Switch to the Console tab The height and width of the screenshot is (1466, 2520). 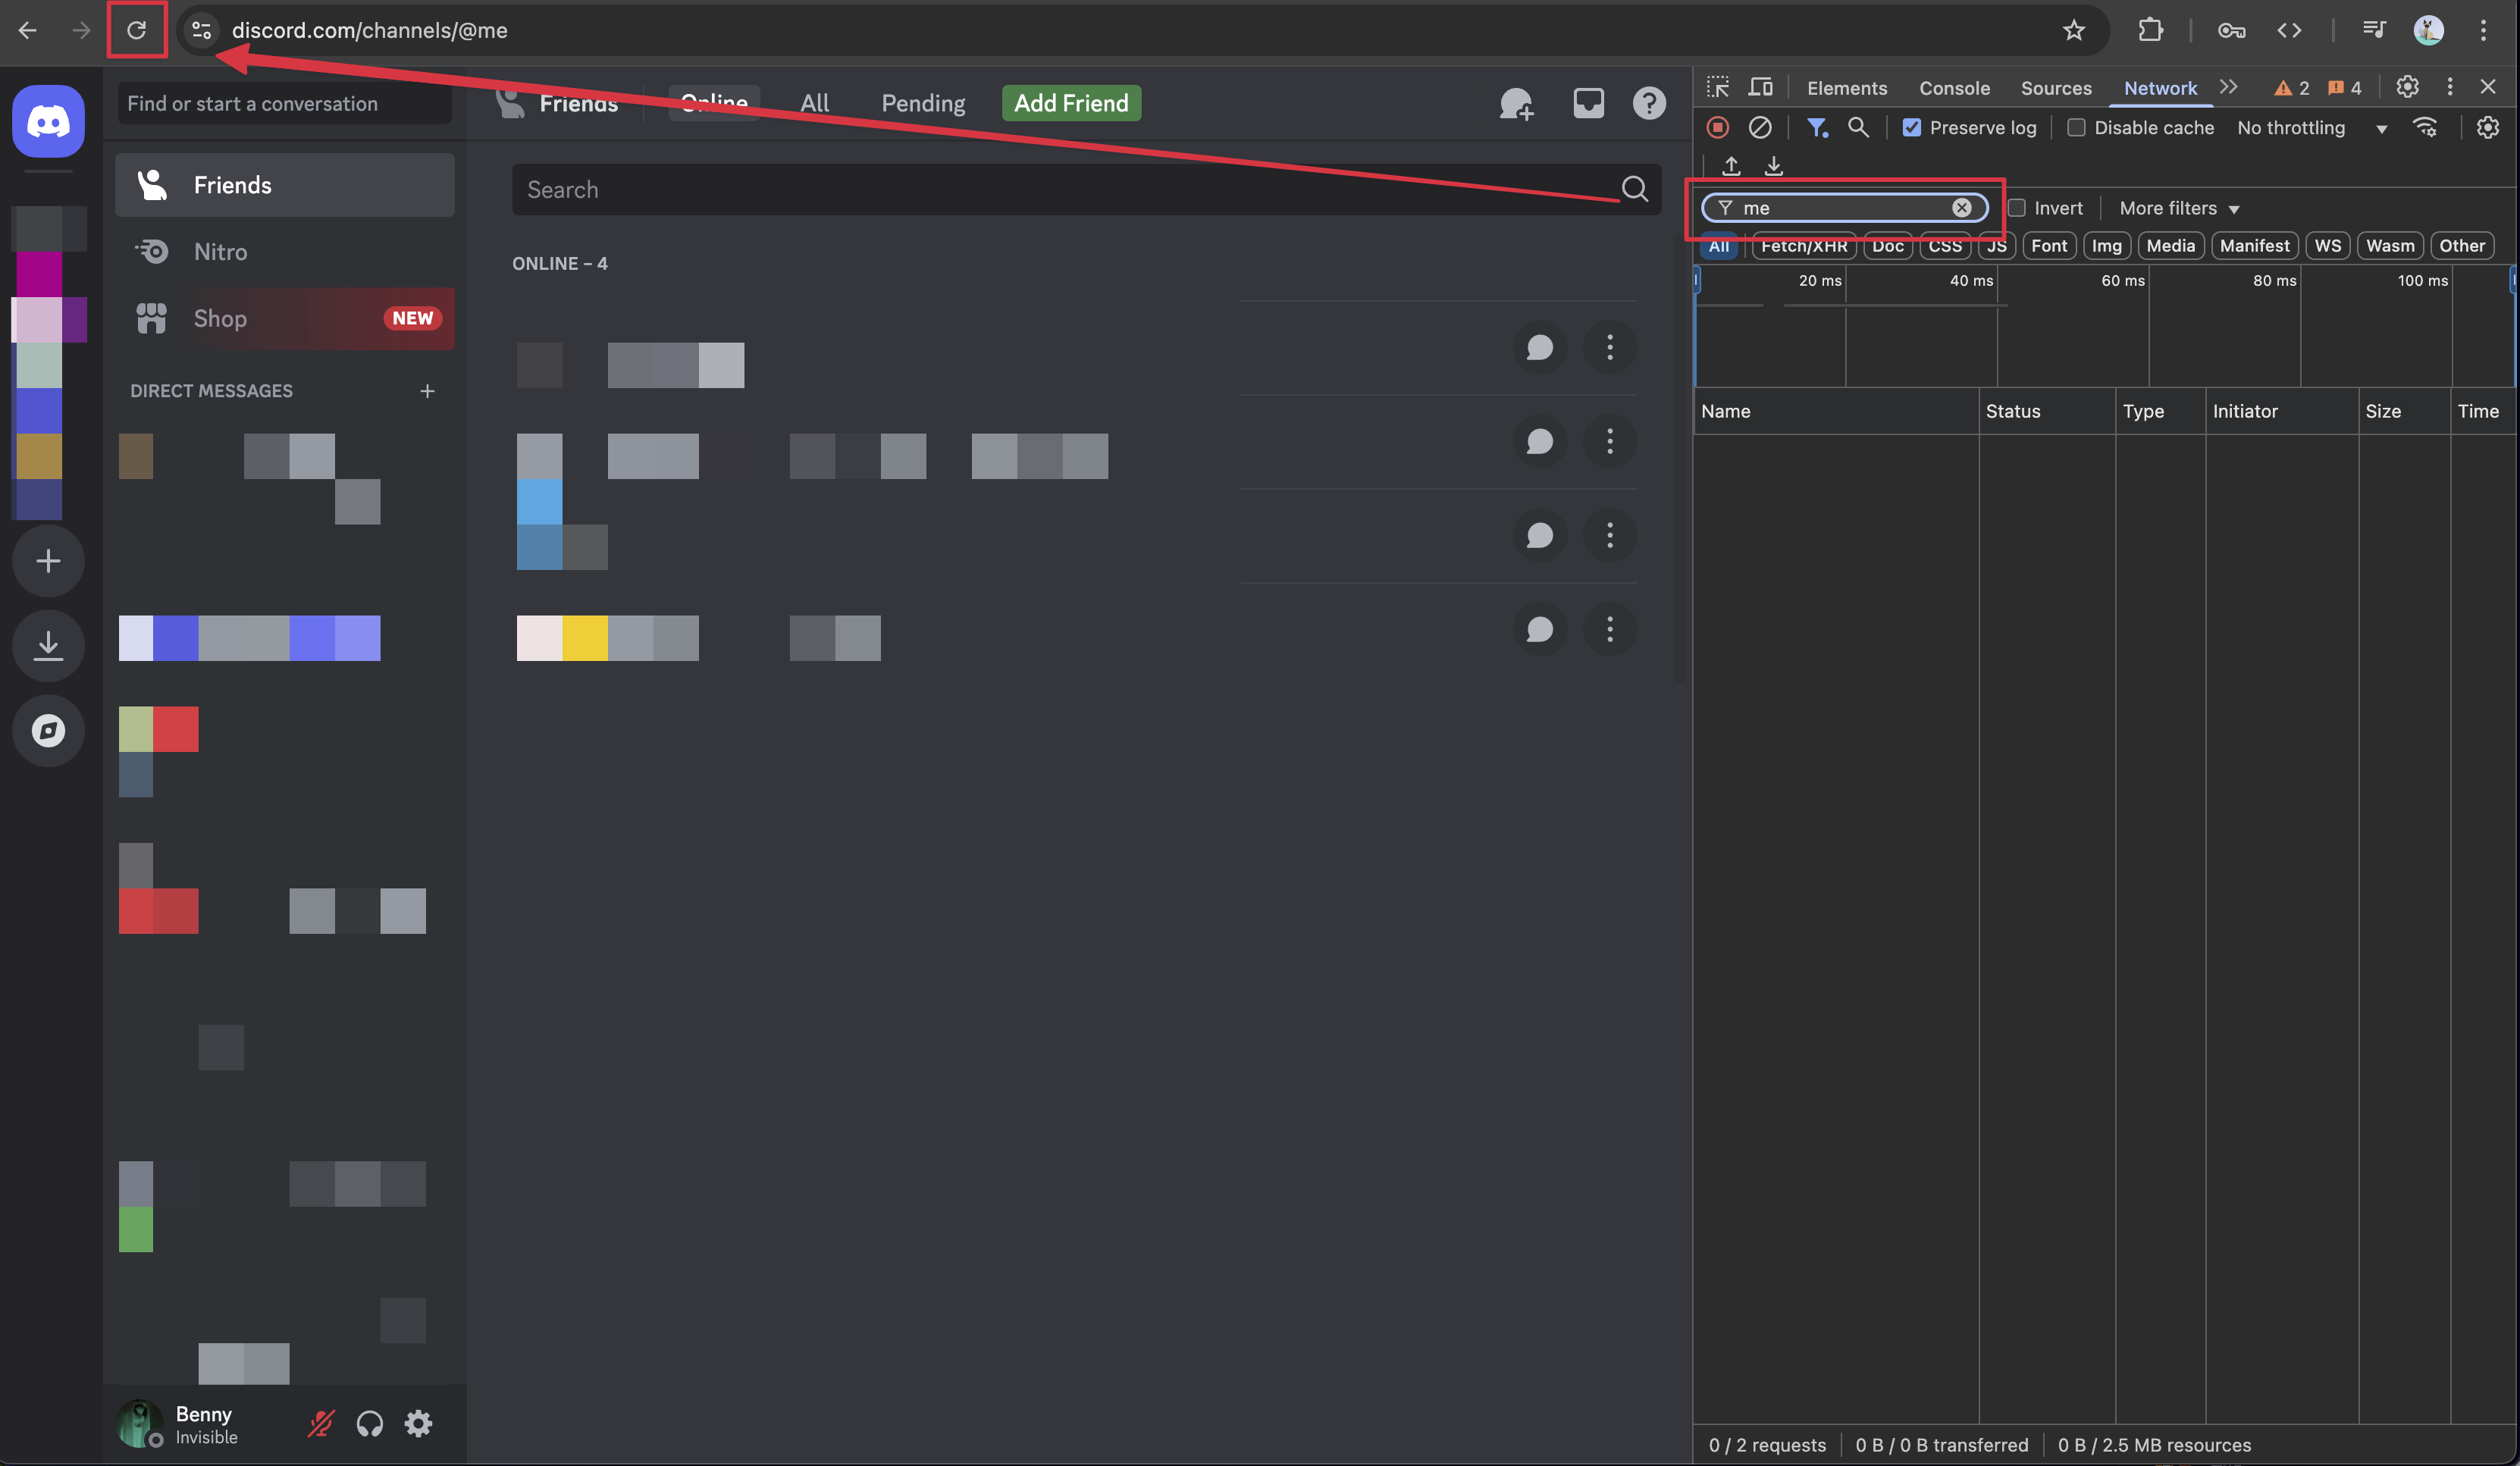[1954, 88]
